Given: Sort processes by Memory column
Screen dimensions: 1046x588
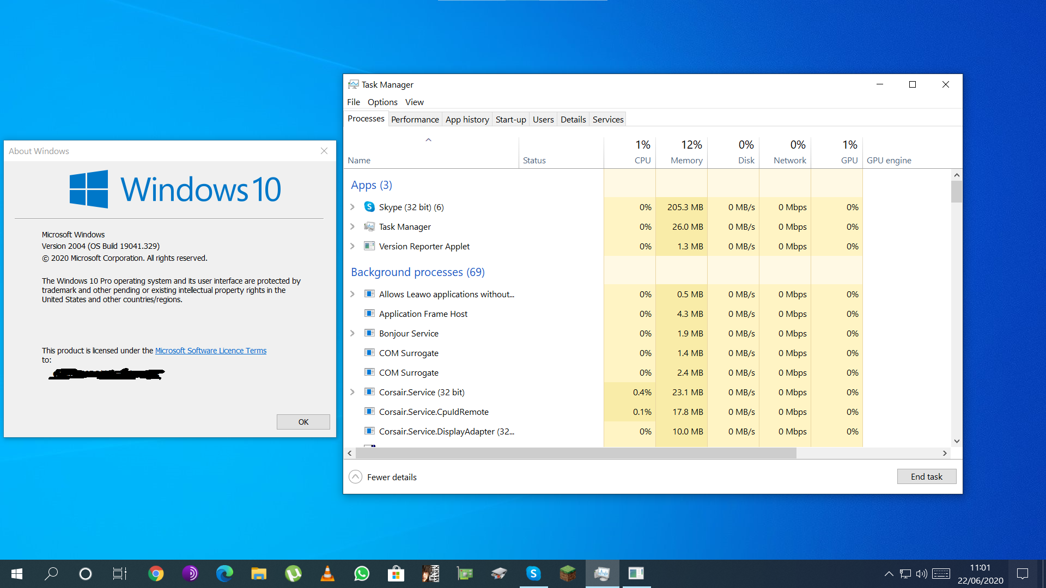Looking at the screenshot, I should point(682,152).
